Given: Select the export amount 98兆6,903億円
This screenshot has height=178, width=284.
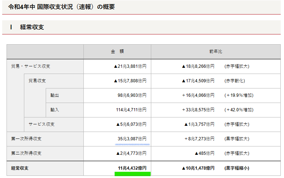Looking at the screenshot, I should click(x=132, y=95).
